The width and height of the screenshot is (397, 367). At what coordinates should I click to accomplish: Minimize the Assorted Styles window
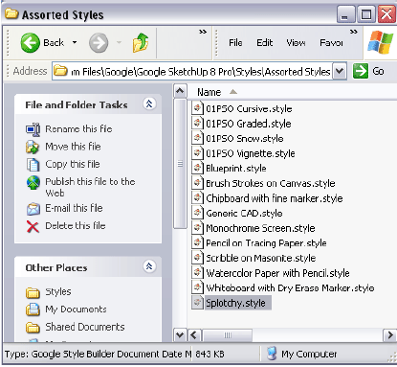coord(346,14)
